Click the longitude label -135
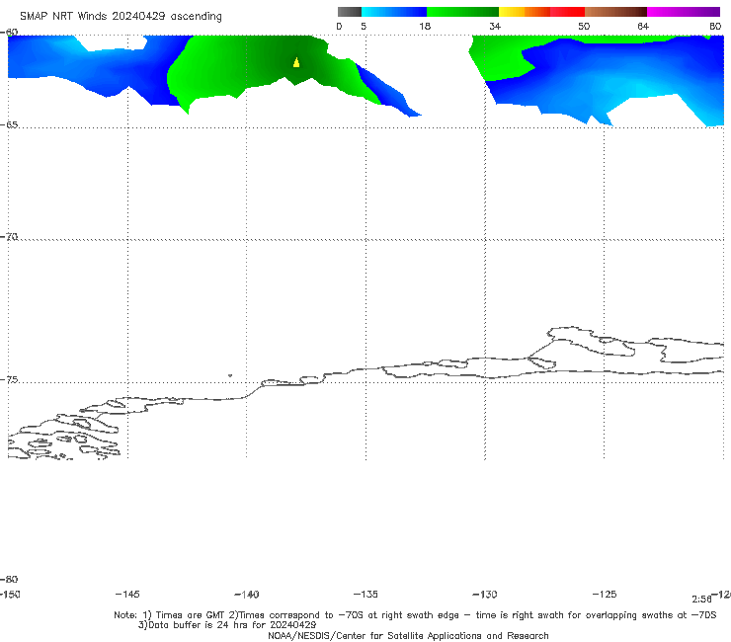The height and width of the screenshot is (642, 731). tap(365, 594)
